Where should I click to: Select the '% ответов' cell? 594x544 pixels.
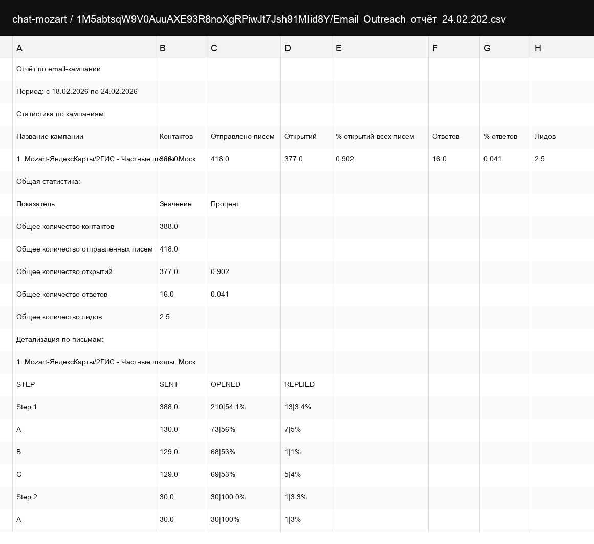click(x=505, y=137)
